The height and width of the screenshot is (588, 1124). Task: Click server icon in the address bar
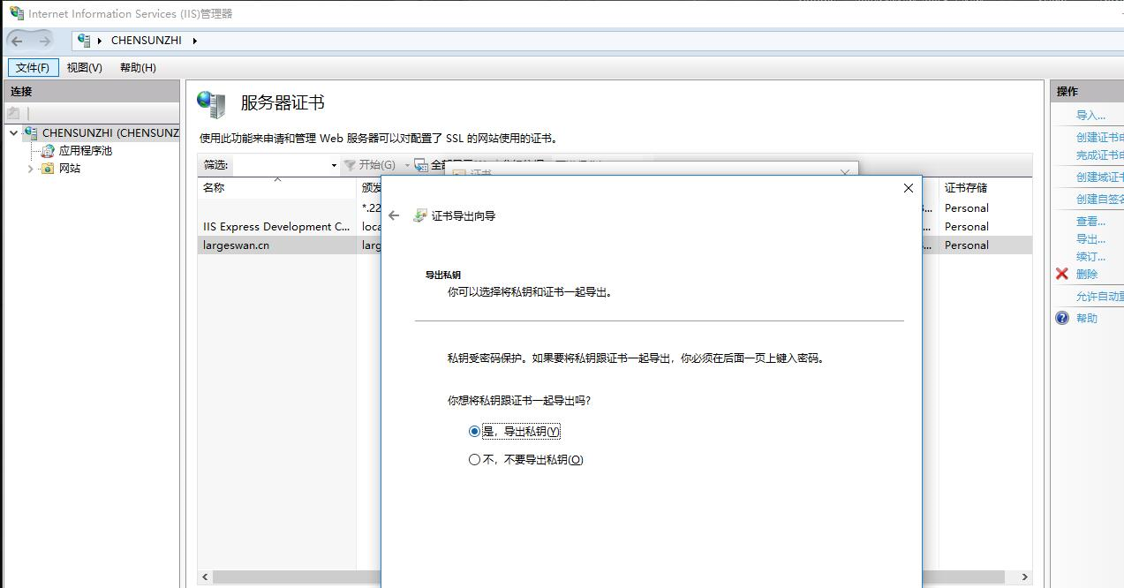coord(84,41)
